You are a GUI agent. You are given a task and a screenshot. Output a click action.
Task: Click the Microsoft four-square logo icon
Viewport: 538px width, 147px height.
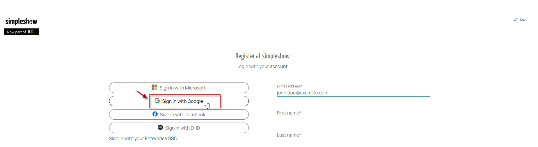155,87
